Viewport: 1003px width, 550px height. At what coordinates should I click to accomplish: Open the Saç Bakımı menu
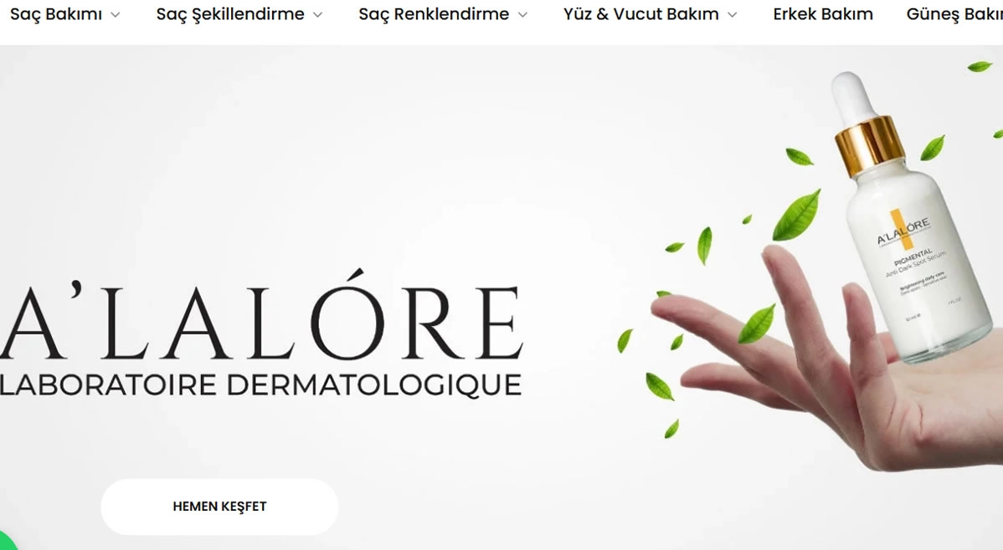coord(56,14)
